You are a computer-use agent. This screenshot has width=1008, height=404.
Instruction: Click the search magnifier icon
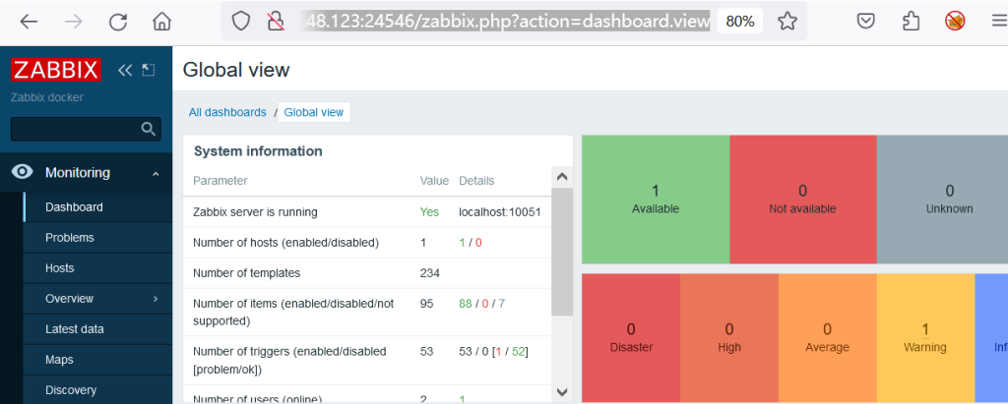click(149, 129)
